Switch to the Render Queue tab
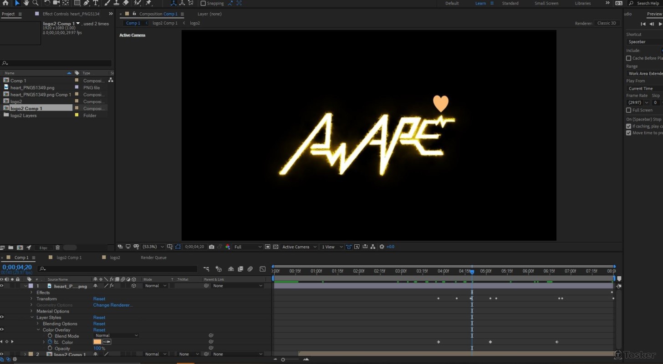Viewport: 663px width, 364px height. [153, 258]
